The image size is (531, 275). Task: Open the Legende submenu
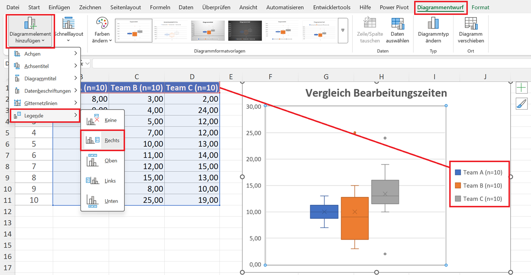tap(45, 116)
